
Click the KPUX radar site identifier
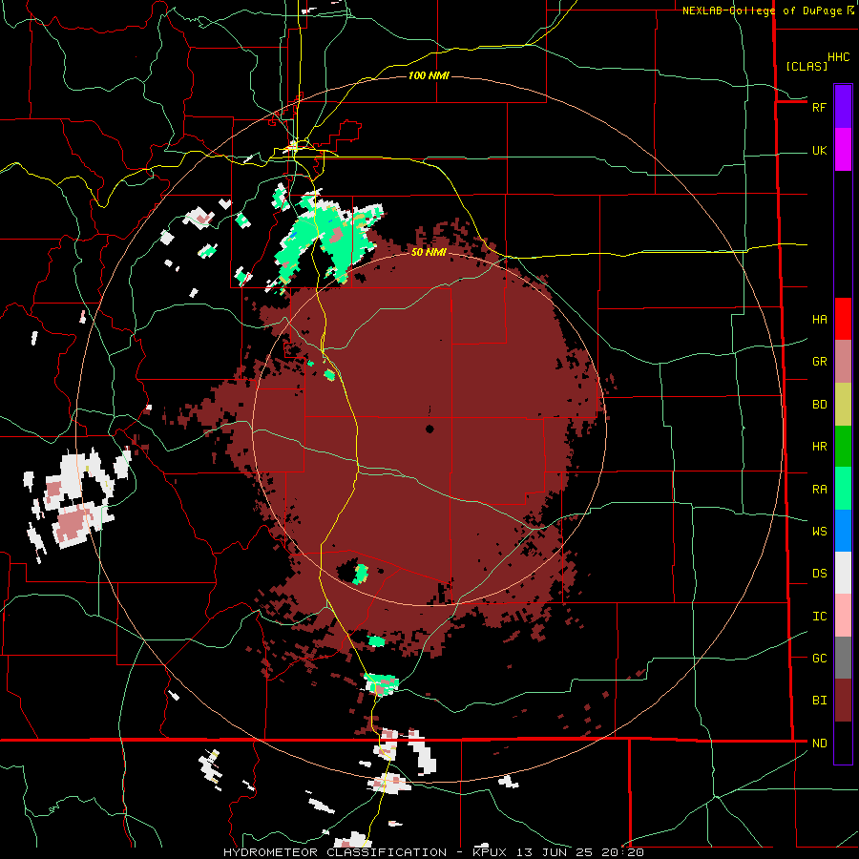(x=492, y=852)
